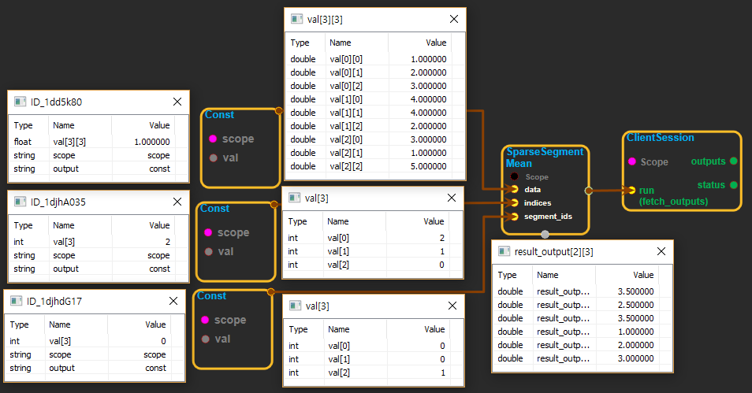Click the green outputs port on ClientSession
The height and width of the screenshot is (393, 752).
(x=733, y=161)
